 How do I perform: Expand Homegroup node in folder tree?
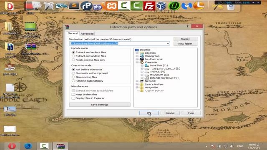pyautogui.click(x=137, y=56)
